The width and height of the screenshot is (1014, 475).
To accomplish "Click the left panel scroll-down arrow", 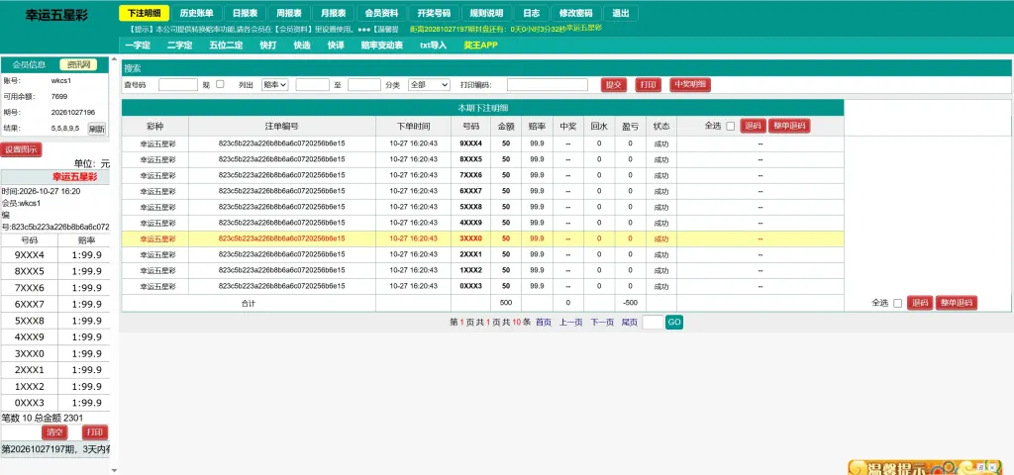I will (115, 470).
